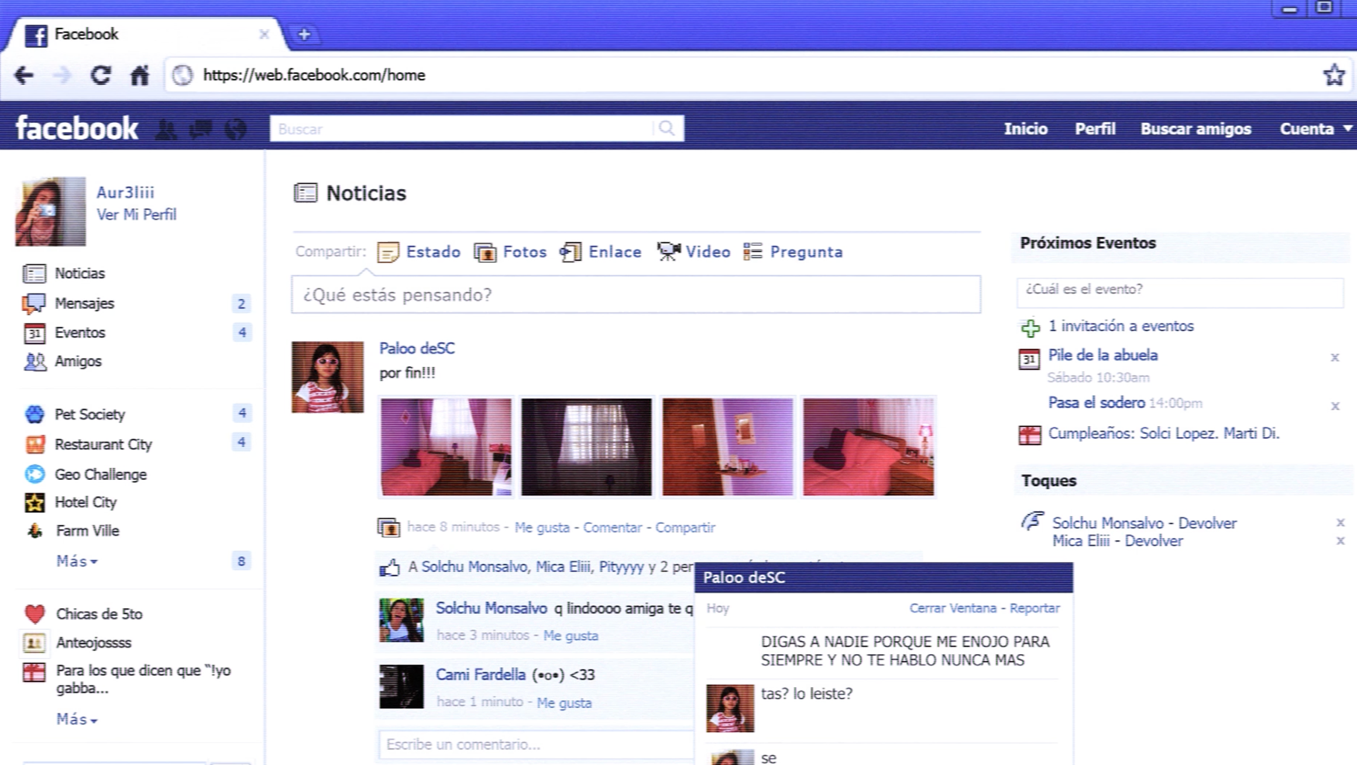Open friend requests icon in header
This screenshot has width=1357, height=765.
pos(166,129)
